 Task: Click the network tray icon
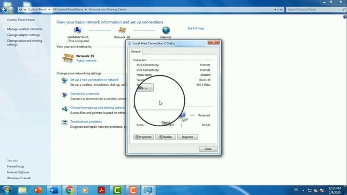click(310, 190)
